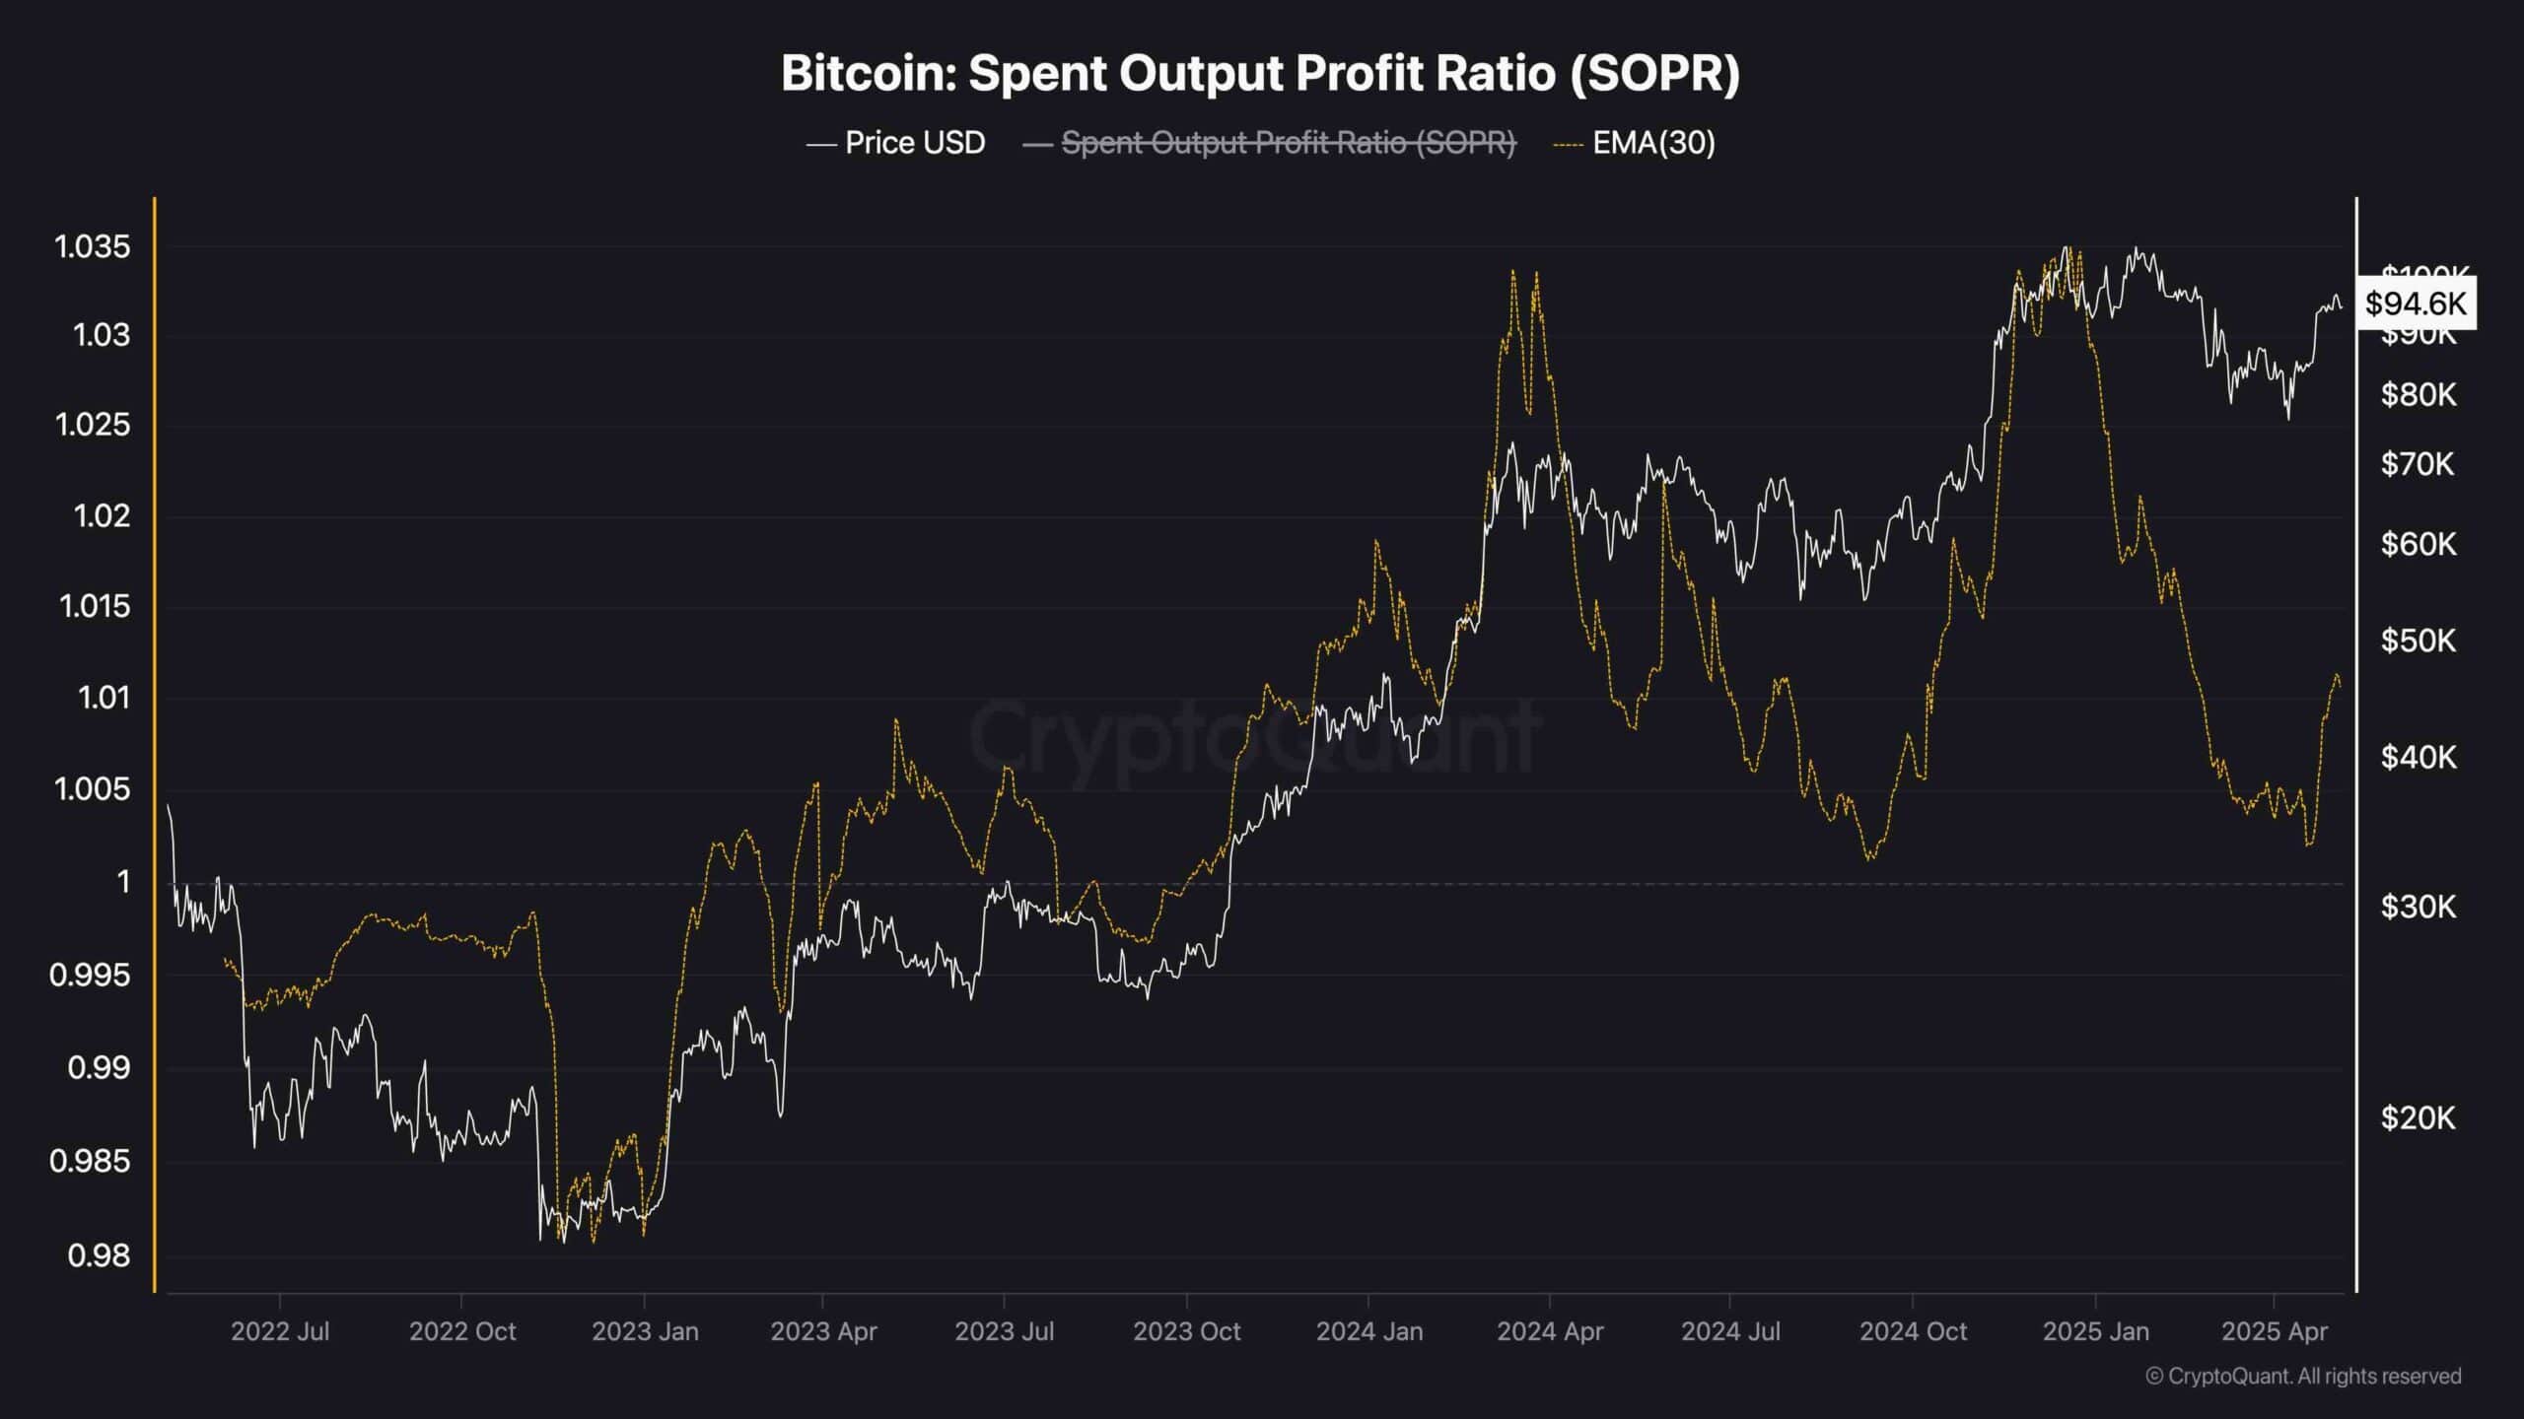Click the 1 baseline value on left axis

coord(123,881)
